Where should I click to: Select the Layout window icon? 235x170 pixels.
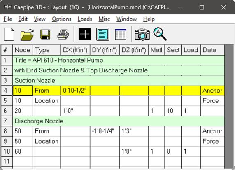tap(102, 34)
